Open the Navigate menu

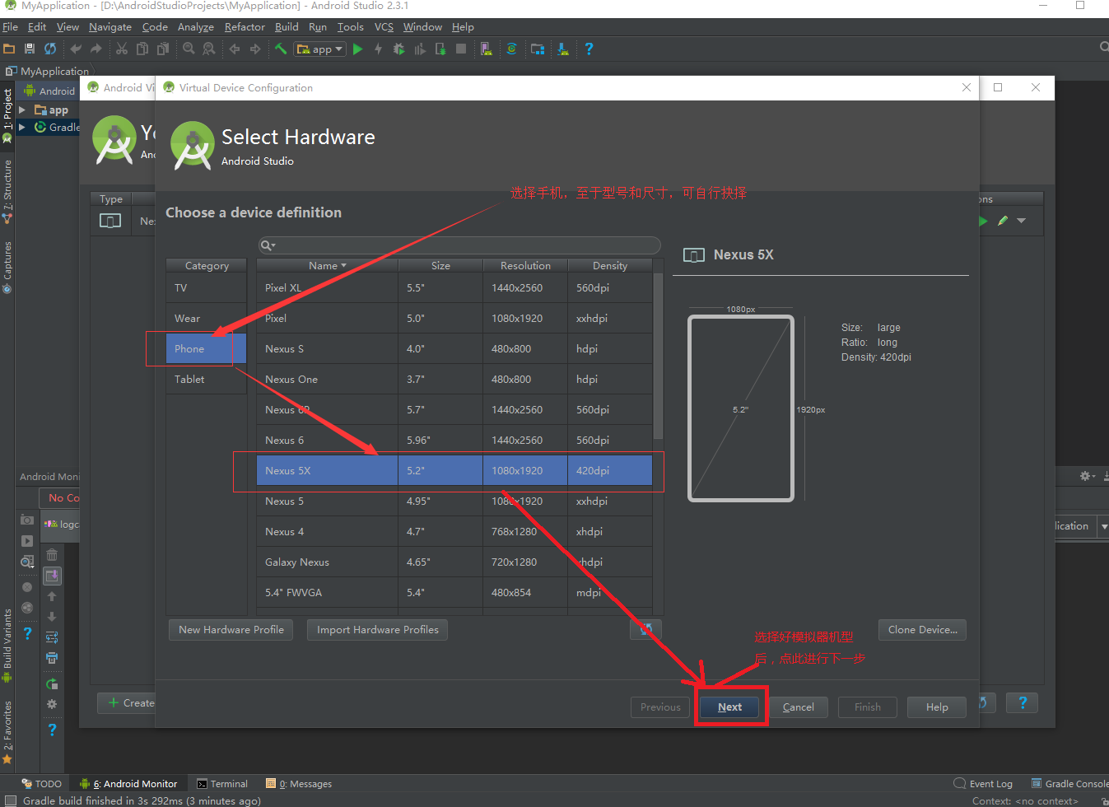110,26
